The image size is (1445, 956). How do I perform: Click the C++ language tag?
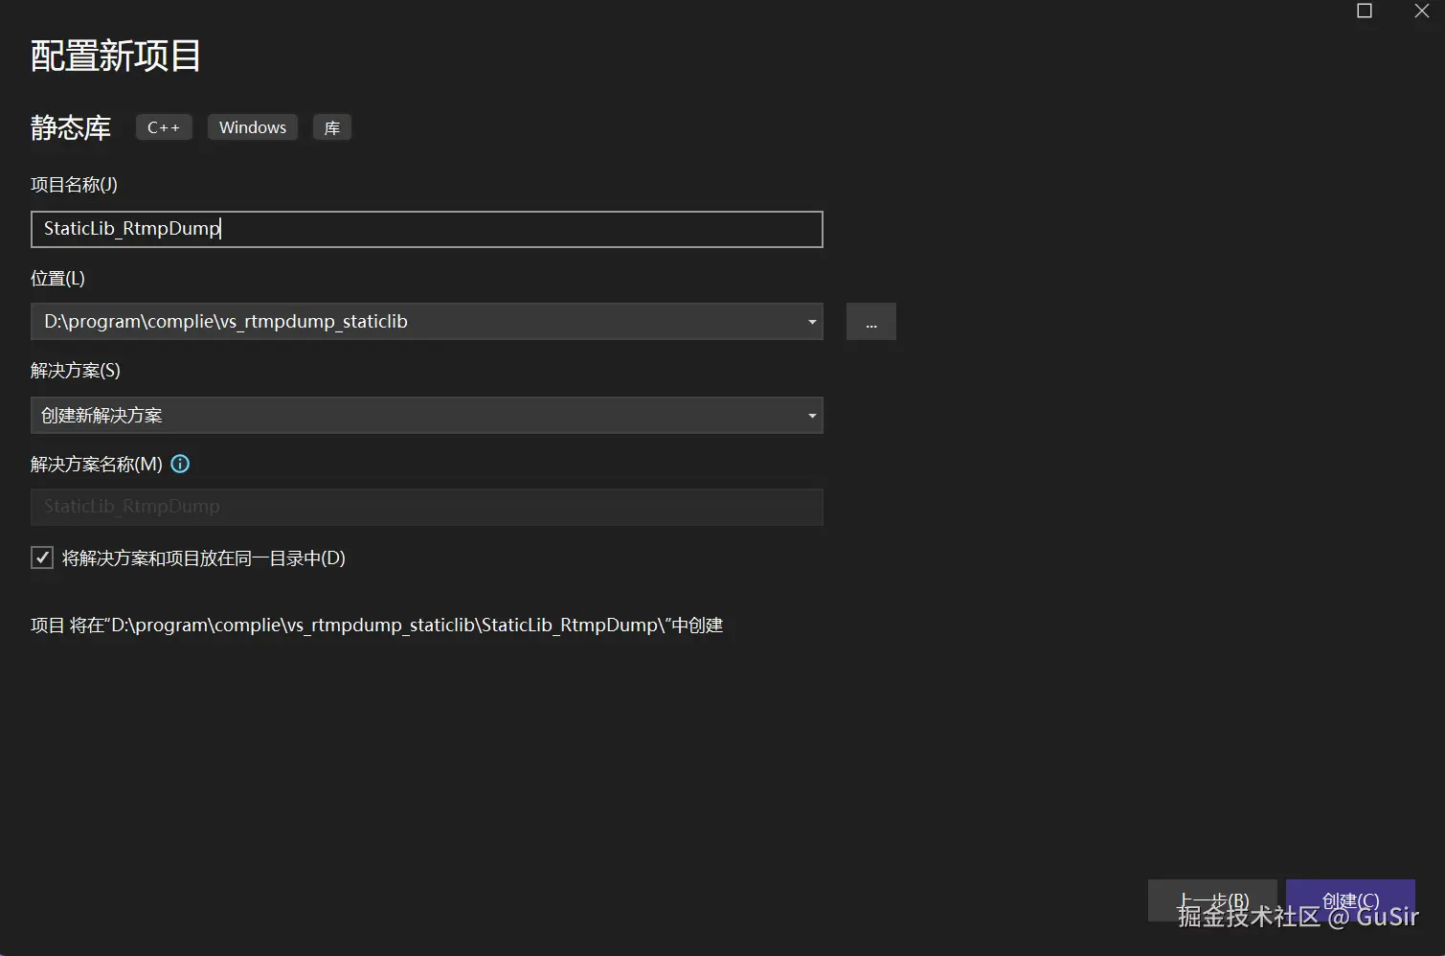click(x=164, y=127)
